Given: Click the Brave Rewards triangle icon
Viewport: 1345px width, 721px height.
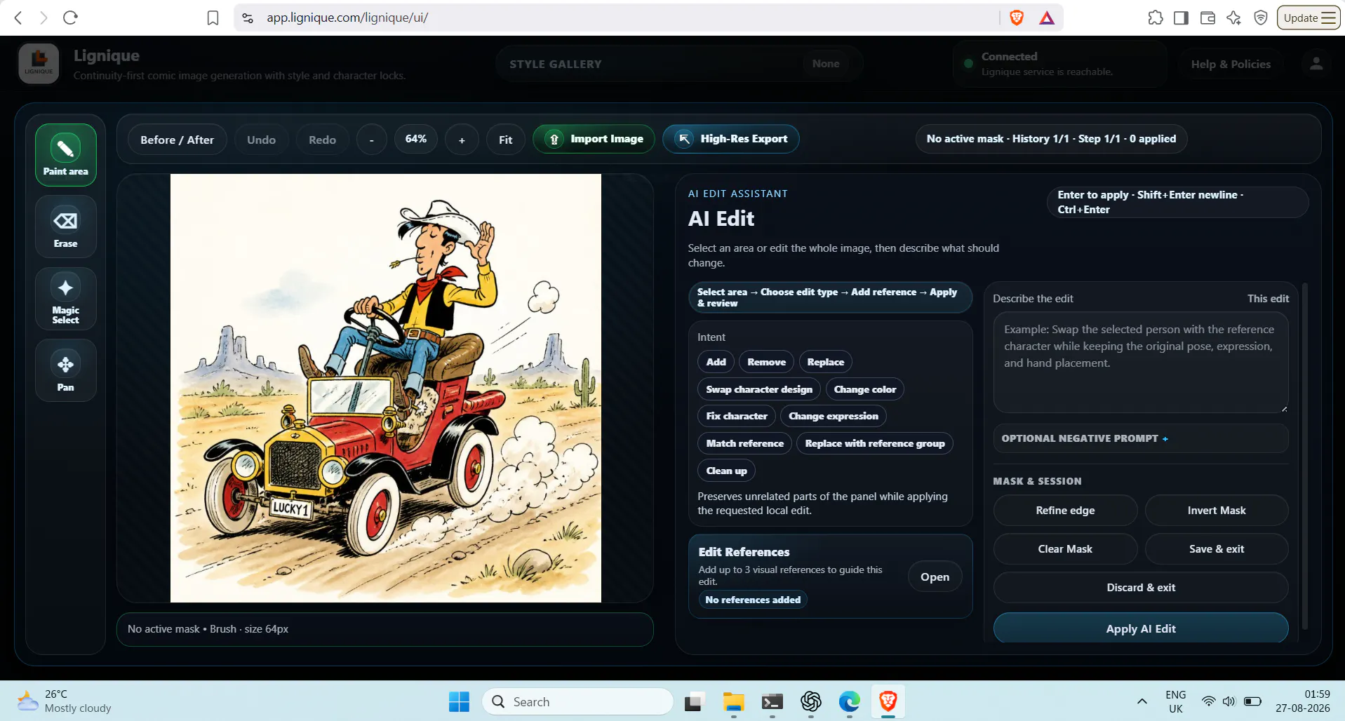Looking at the screenshot, I should coord(1047,18).
